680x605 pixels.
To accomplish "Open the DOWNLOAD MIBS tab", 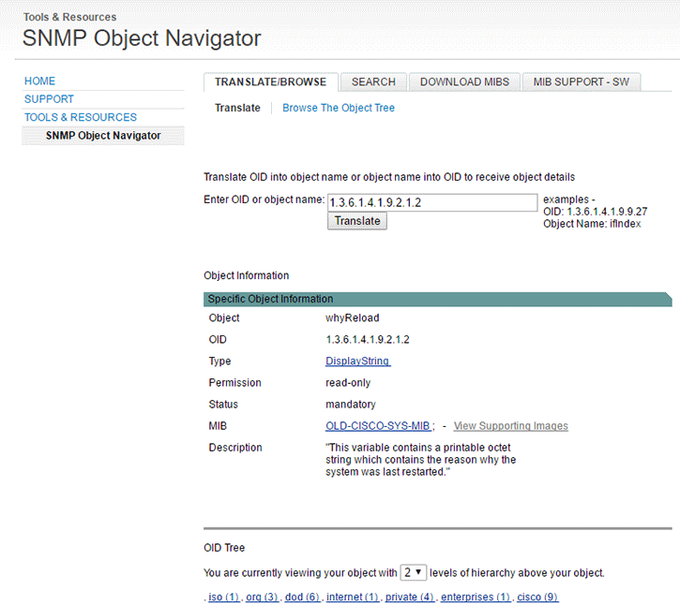I will pyautogui.click(x=464, y=81).
